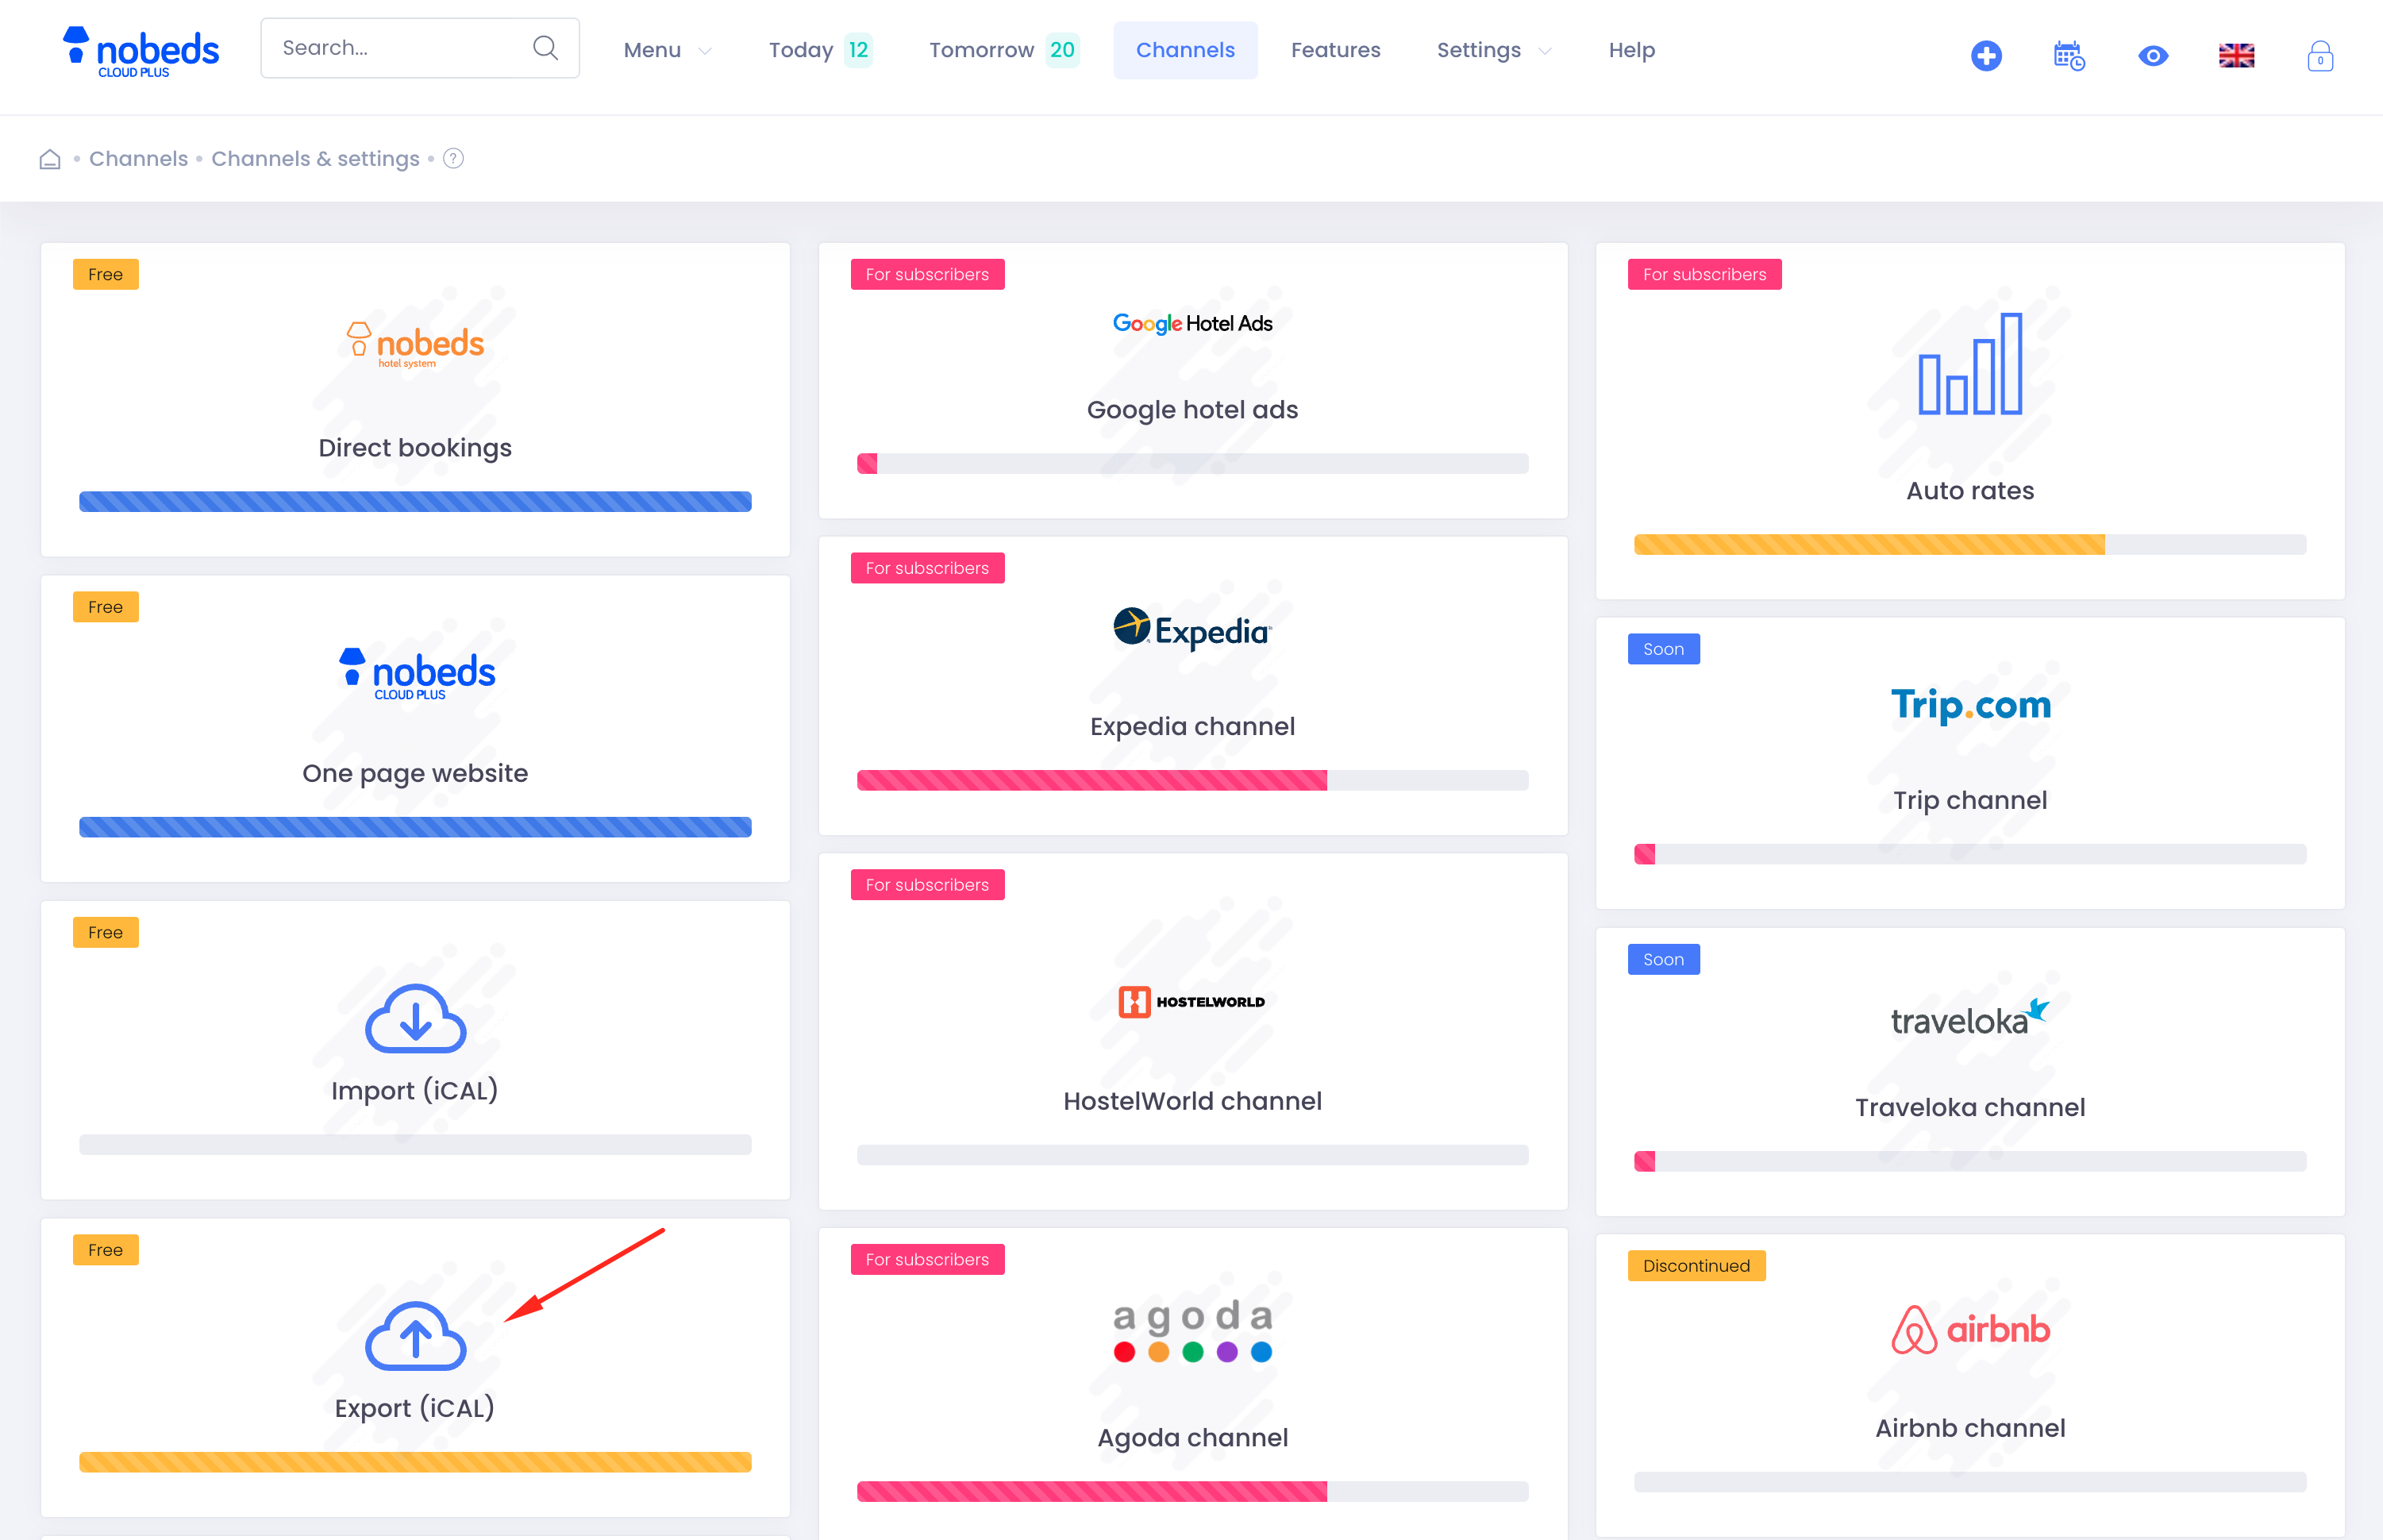Open the Features menu item

pos(1334,50)
